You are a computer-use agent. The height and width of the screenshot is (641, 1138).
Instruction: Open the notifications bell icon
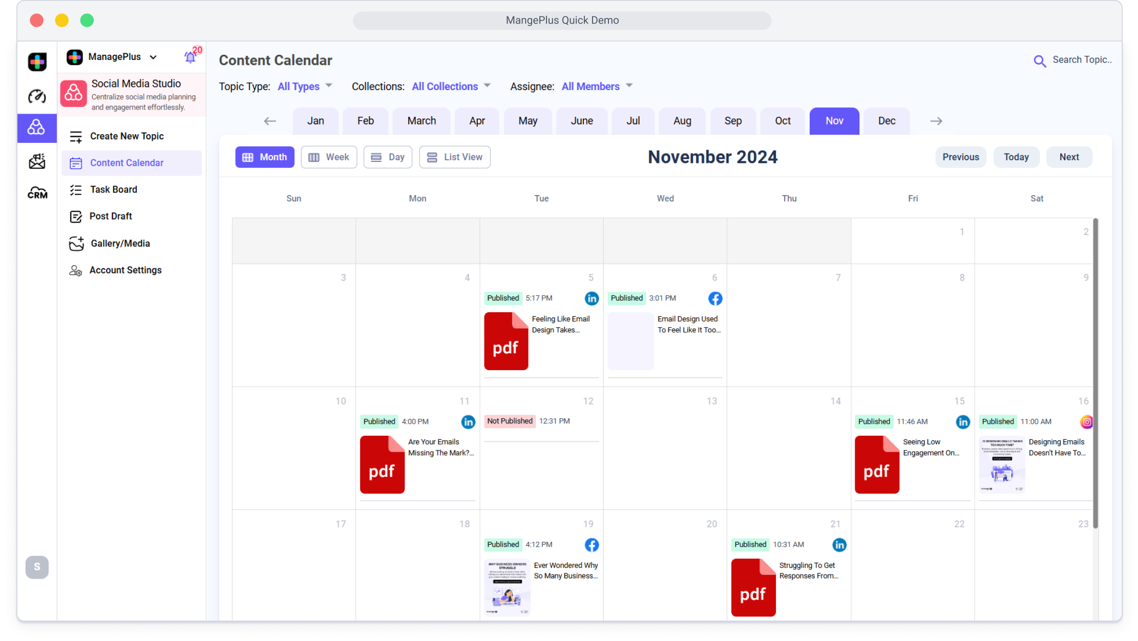pyautogui.click(x=190, y=57)
